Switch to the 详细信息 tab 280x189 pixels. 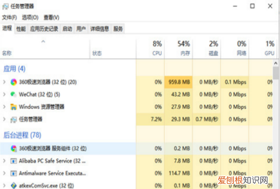(x=99, y=28)
